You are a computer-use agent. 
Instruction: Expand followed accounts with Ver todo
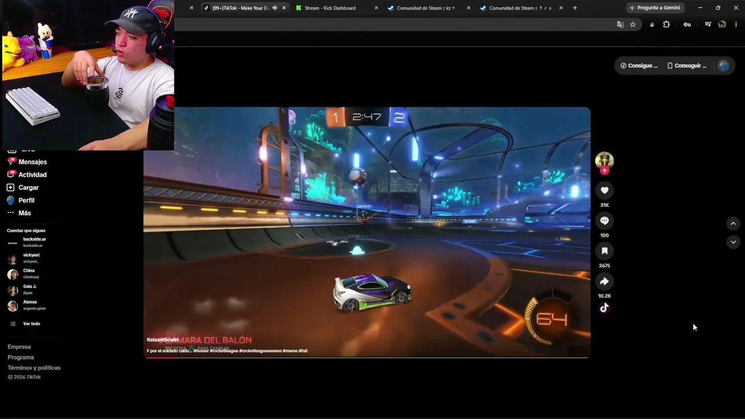coord(25,324)
